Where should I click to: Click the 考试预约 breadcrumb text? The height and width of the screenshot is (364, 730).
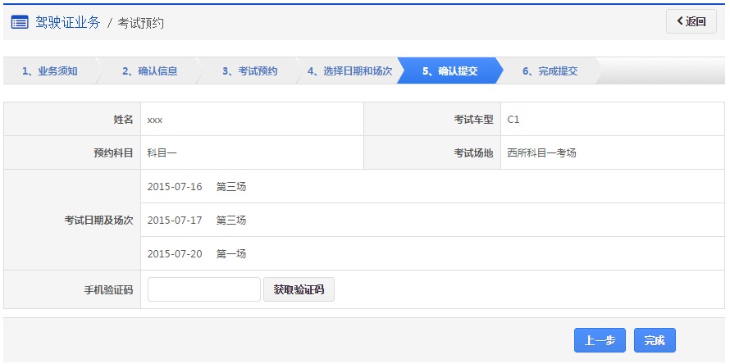[x=140, y=23]
